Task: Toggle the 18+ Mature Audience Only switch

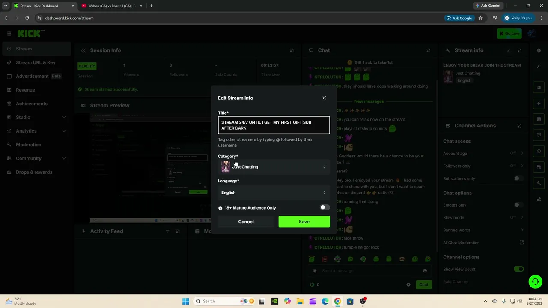Action: [x=325, y=208]
